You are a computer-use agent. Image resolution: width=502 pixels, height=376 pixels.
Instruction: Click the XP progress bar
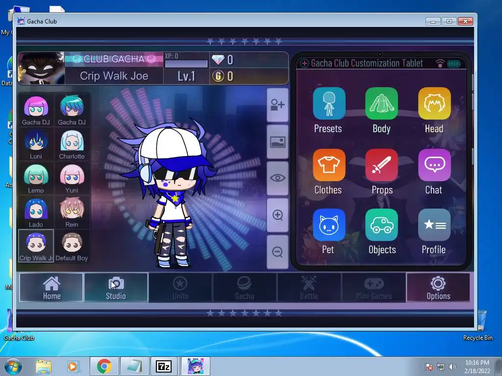tap(186, 64)
